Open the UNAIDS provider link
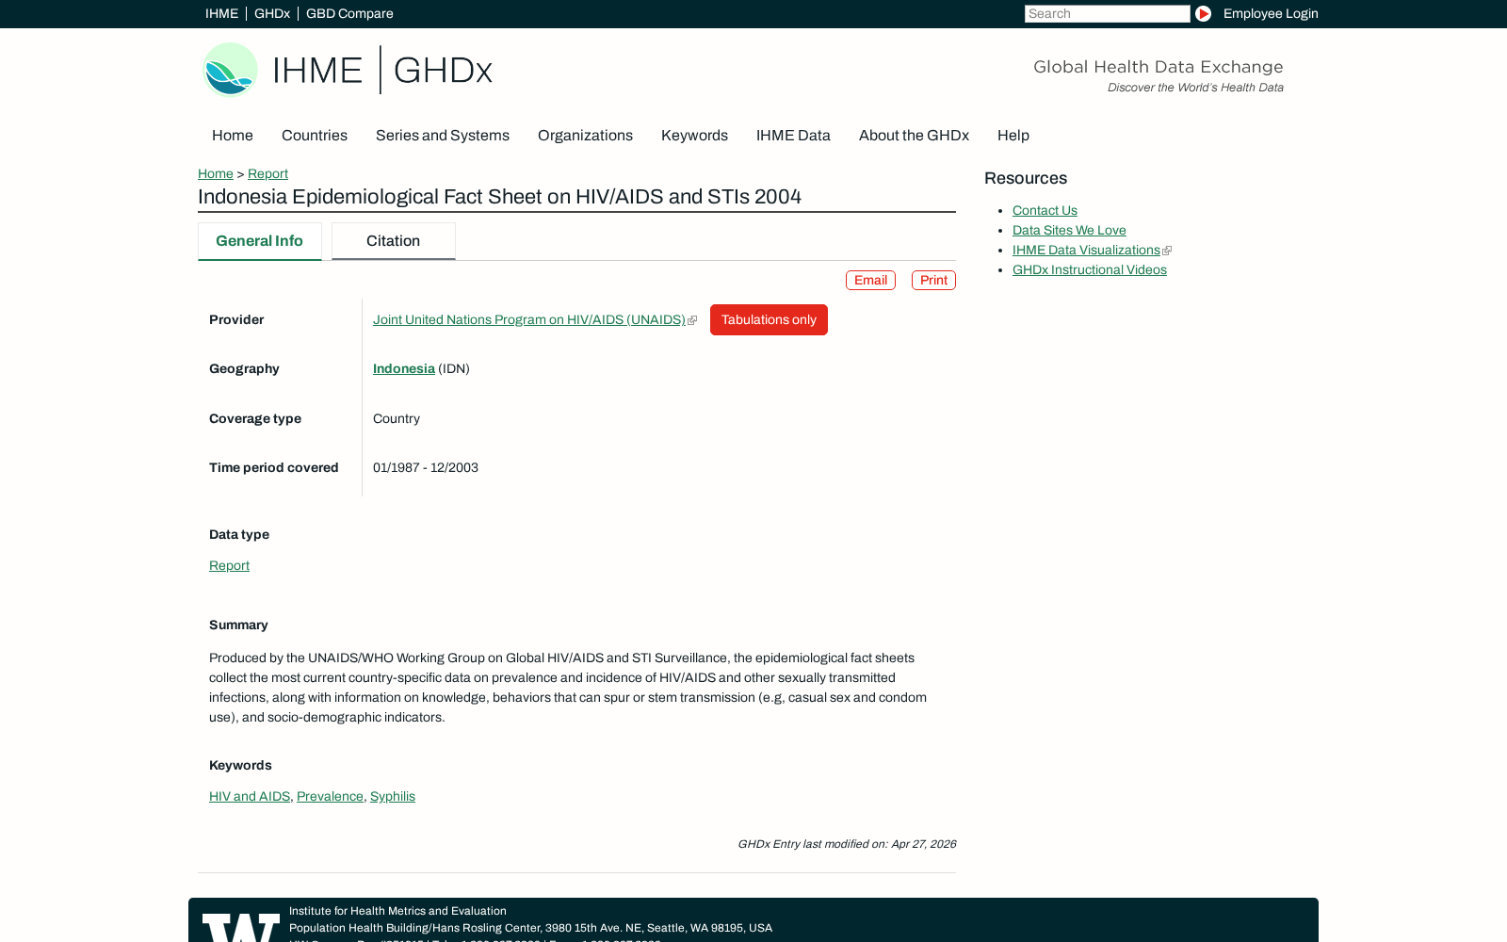 pyautogui.click(x=529, y=319)
